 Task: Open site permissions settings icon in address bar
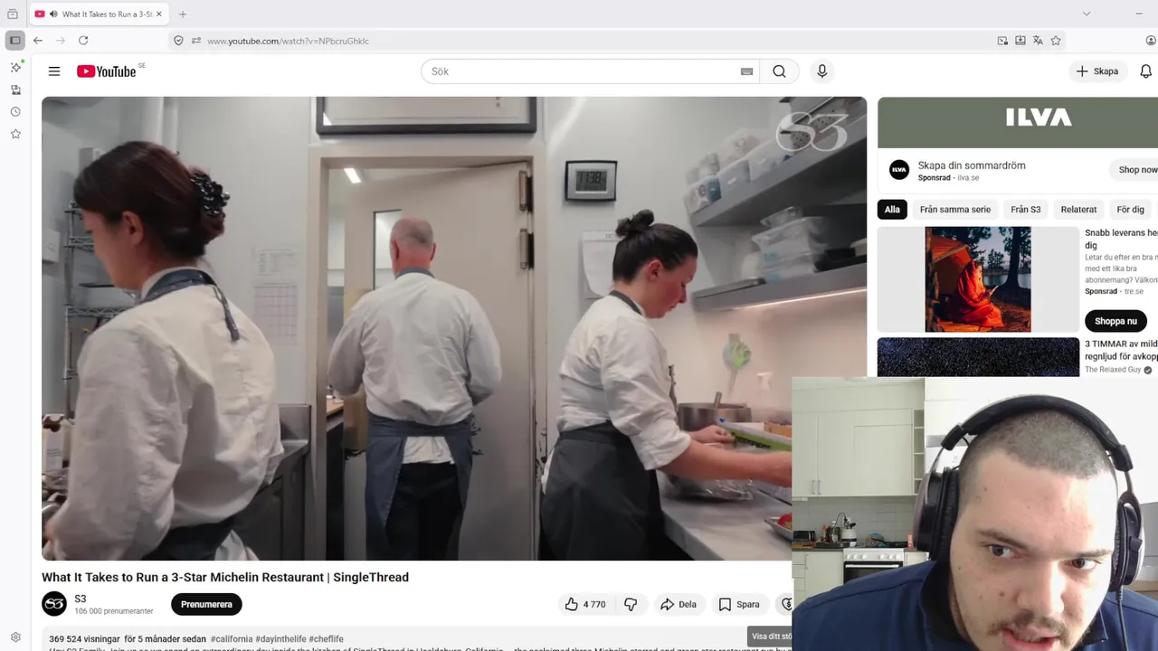point(195,41)
